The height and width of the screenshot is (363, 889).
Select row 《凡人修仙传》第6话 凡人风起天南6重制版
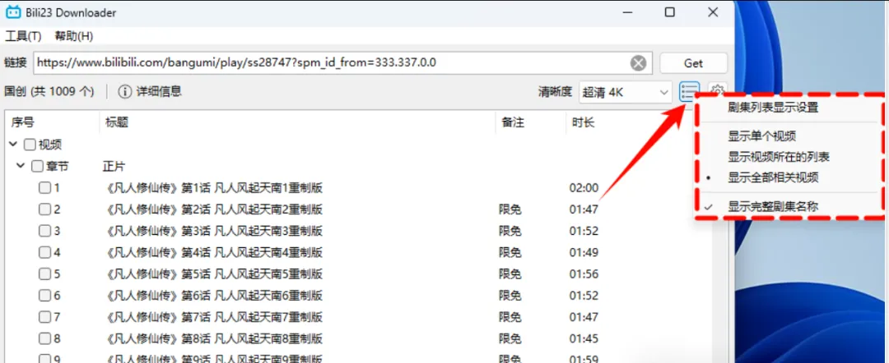[215, 296]
